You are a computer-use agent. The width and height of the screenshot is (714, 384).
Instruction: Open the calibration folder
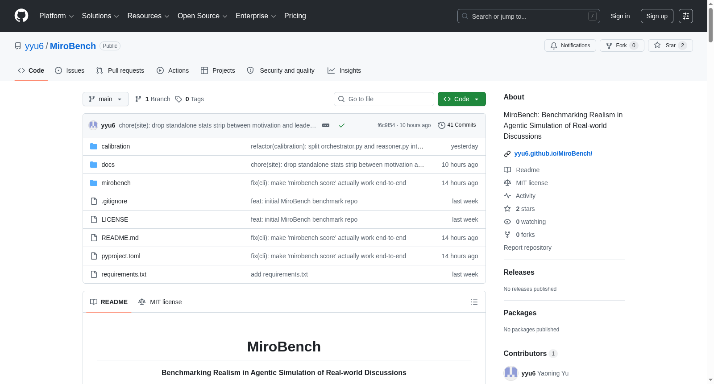pyautogui.click(x=116, y=146)
